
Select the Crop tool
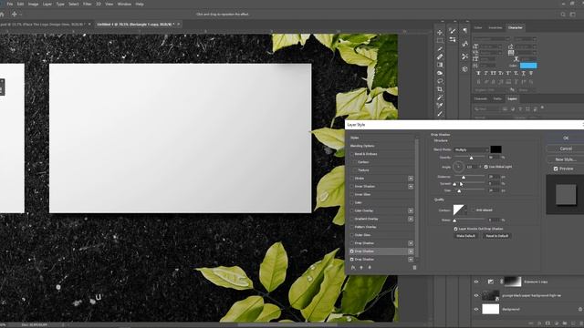click(x=440, y=89)
